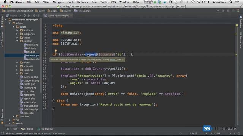The height and width of the screenshot is (136, 243).
Task: Open the Favorites tool window tab
Action: (2, 116)
